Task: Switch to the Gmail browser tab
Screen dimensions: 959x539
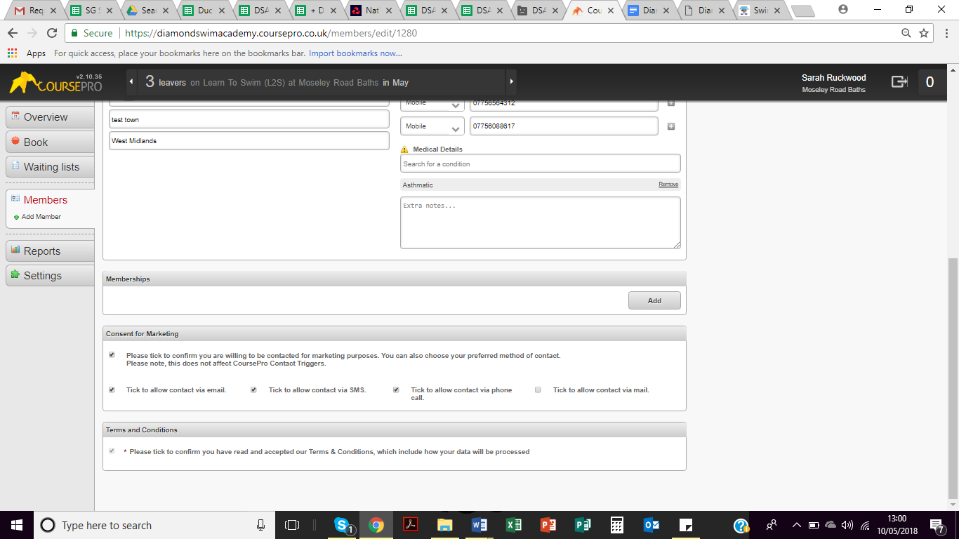Action: point(37,11)
